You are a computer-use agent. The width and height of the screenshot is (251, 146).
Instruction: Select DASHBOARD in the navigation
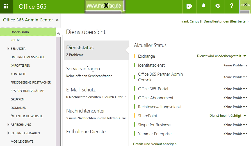28,32
